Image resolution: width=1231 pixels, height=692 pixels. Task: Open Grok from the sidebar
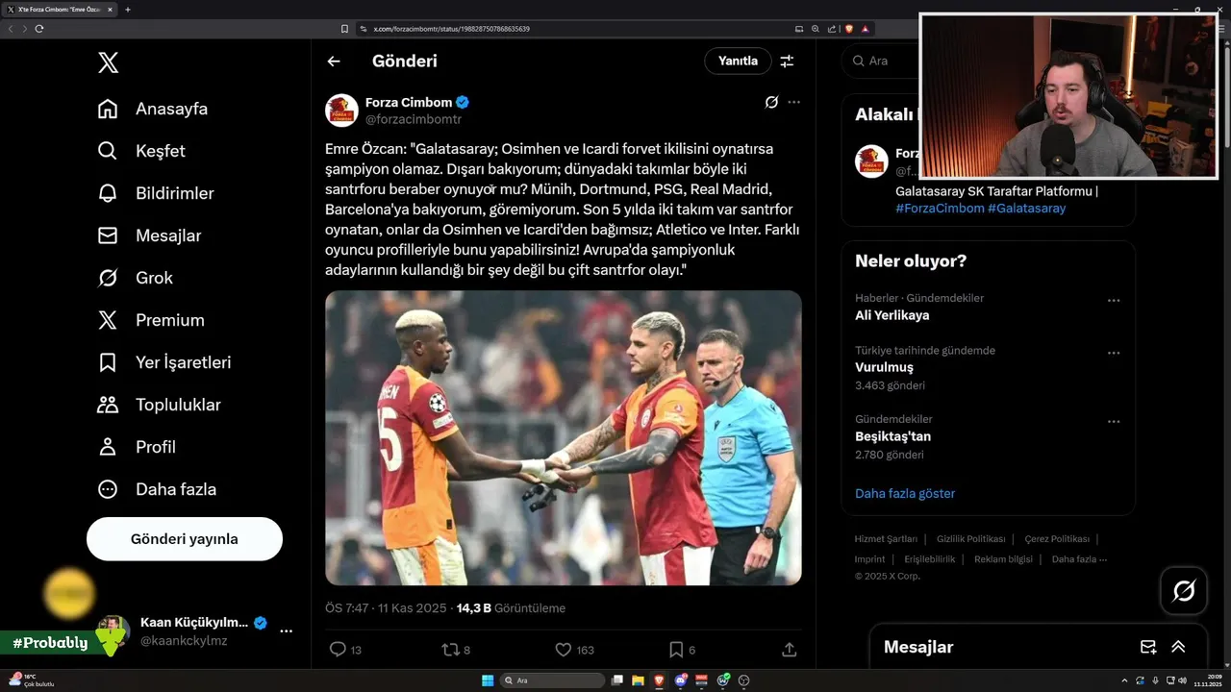tap(136, 278)
